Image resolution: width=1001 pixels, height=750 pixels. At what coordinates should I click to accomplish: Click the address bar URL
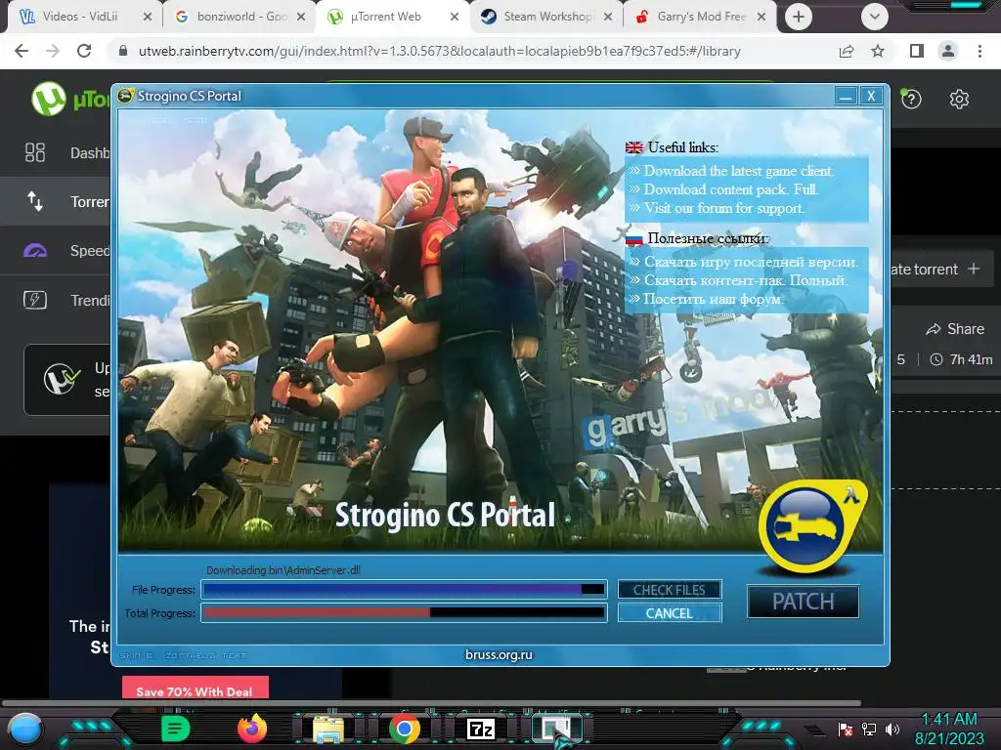440,51
